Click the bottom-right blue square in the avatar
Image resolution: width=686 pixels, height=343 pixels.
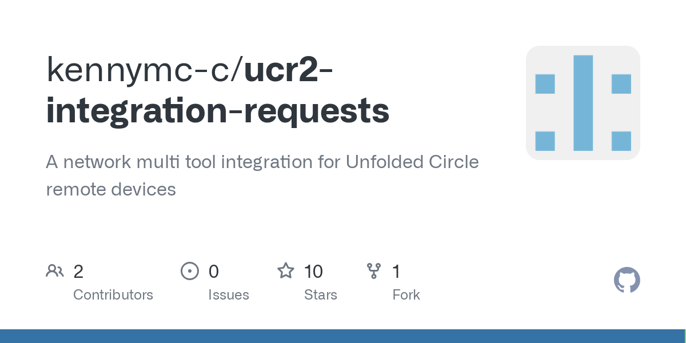(621, 141)
